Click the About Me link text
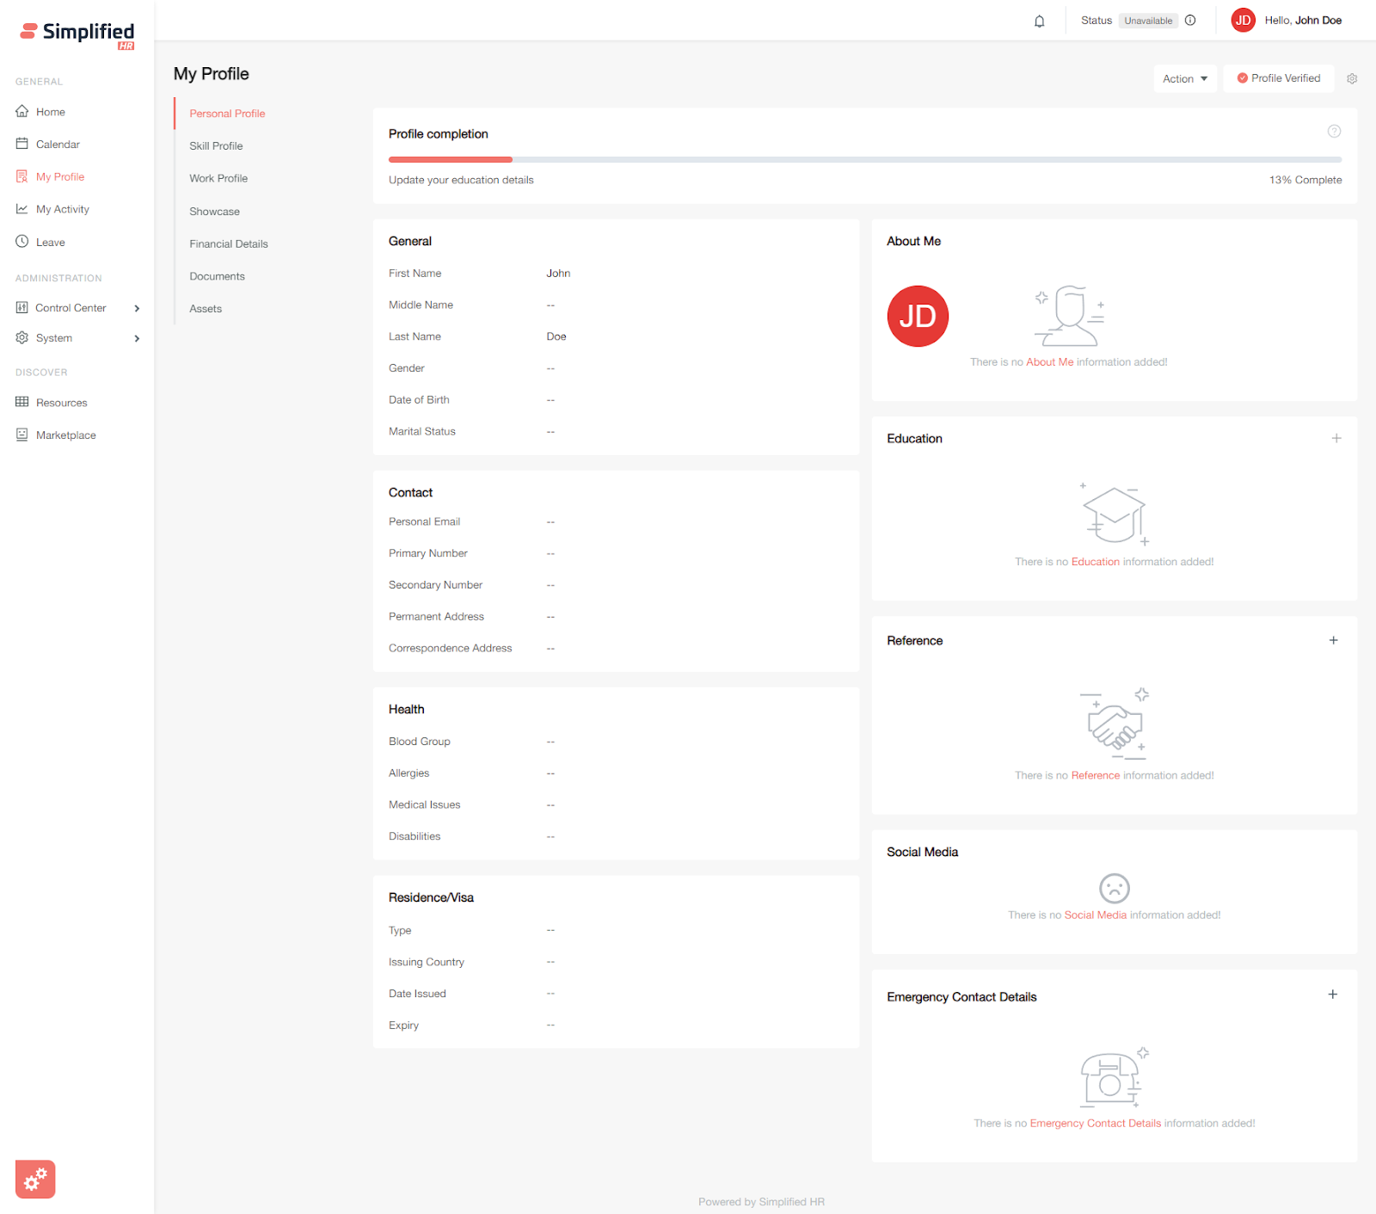Screen dimensions: 1376x1214 pyautogui.click(x=1049, y=362)
